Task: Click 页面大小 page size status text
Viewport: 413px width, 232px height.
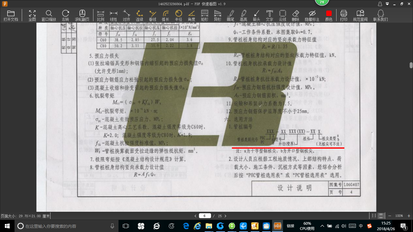Action: (25, 216)
